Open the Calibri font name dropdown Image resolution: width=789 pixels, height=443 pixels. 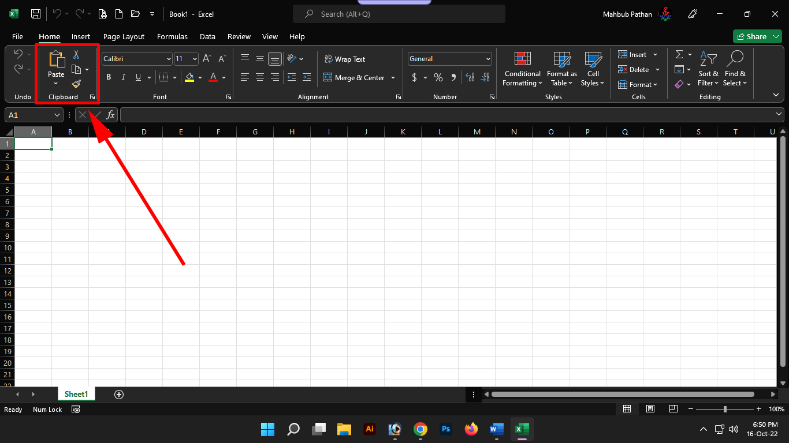point(169,59)
